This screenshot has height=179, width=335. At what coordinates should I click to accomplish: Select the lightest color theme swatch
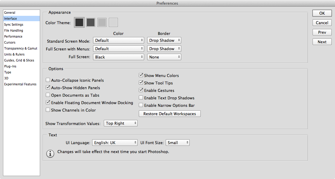(113, 22)
